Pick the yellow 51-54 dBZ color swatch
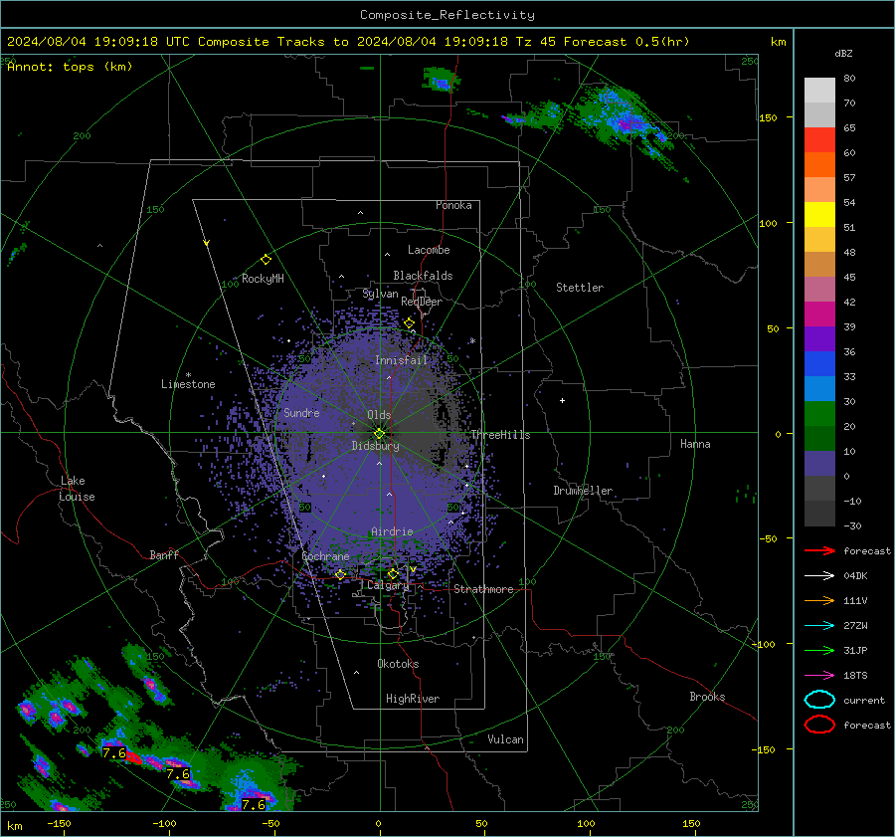The width and height of the screenshot is (895, 837). (819, 215)
